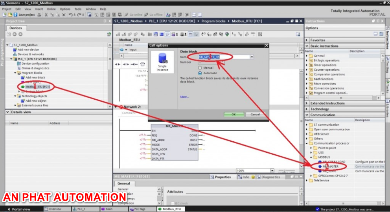Open Device configuration in project tree

coord(35,64)
